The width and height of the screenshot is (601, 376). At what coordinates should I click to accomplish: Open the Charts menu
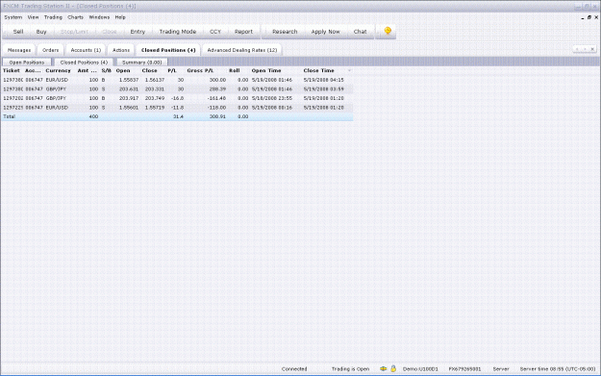click(x=76, y=17)
